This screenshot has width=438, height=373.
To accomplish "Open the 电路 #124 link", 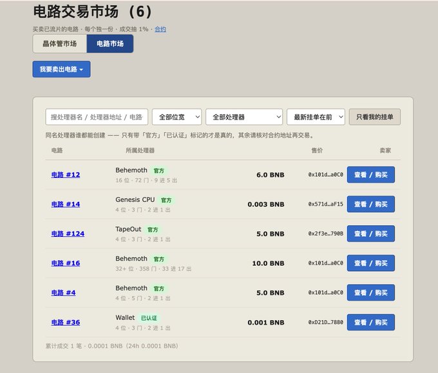I will (x=68, y=234).
